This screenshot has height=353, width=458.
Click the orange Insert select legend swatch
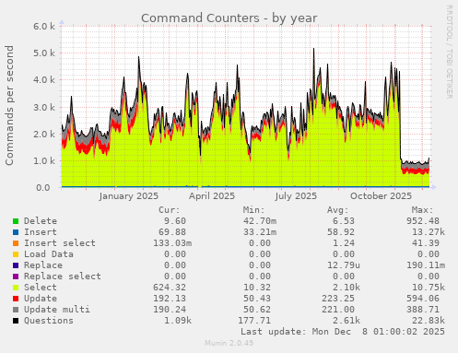(x=16, y=243)
